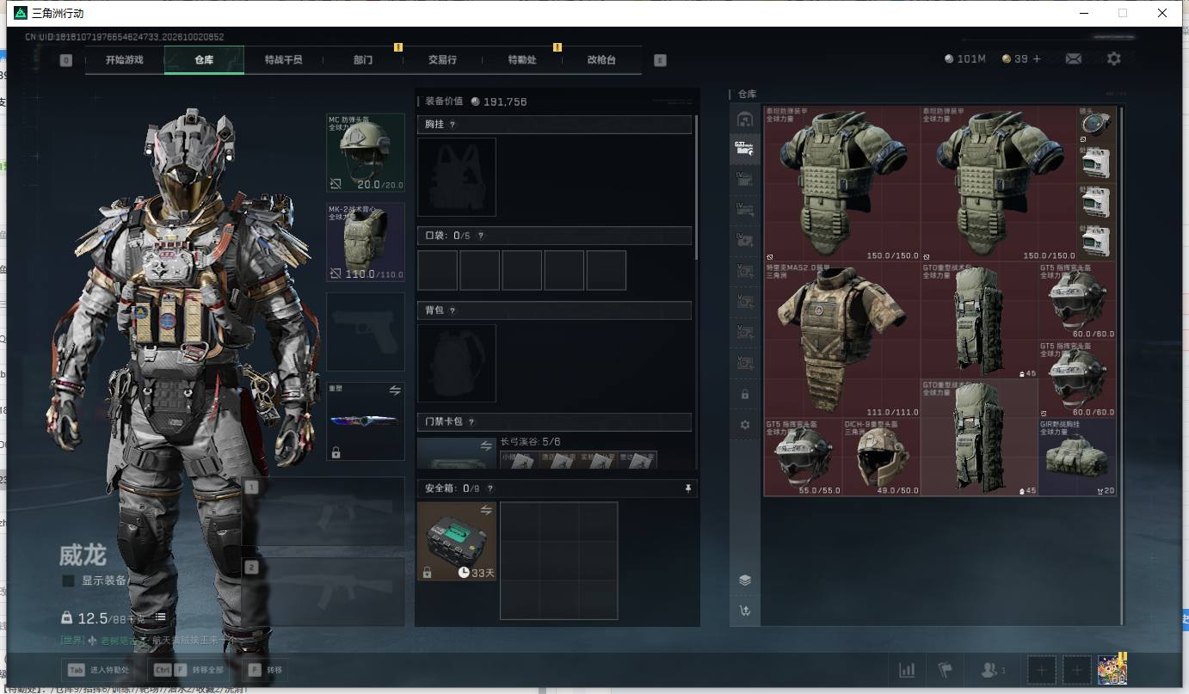Click the swap icon on the safe box
Screen dimensions: 1189x694
(486, 510)
